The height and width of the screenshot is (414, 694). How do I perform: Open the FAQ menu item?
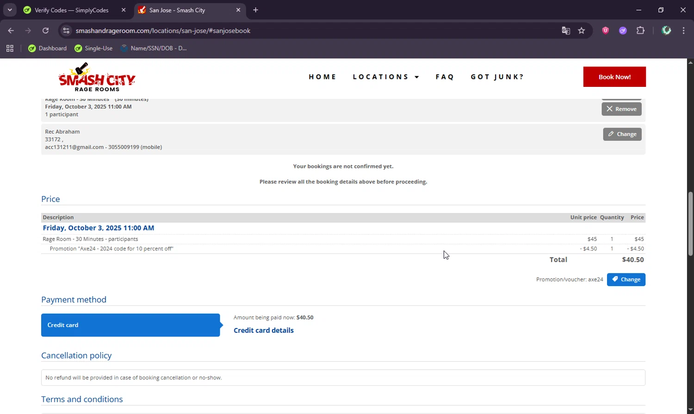(445, 77)
